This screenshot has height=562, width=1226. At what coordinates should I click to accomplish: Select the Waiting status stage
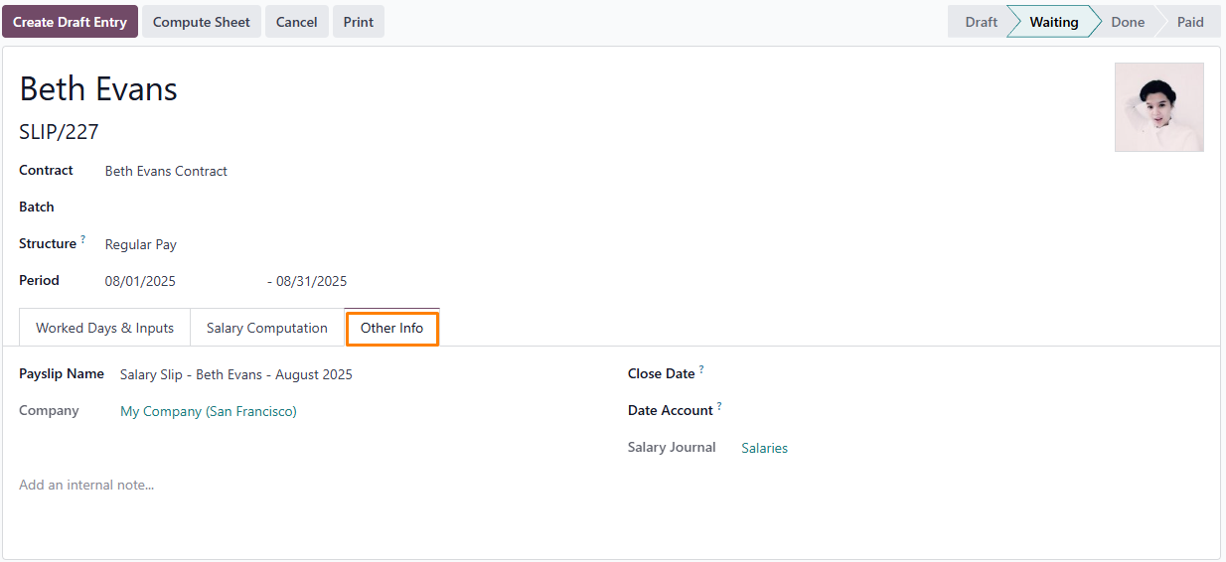[x=1053, y=22]
